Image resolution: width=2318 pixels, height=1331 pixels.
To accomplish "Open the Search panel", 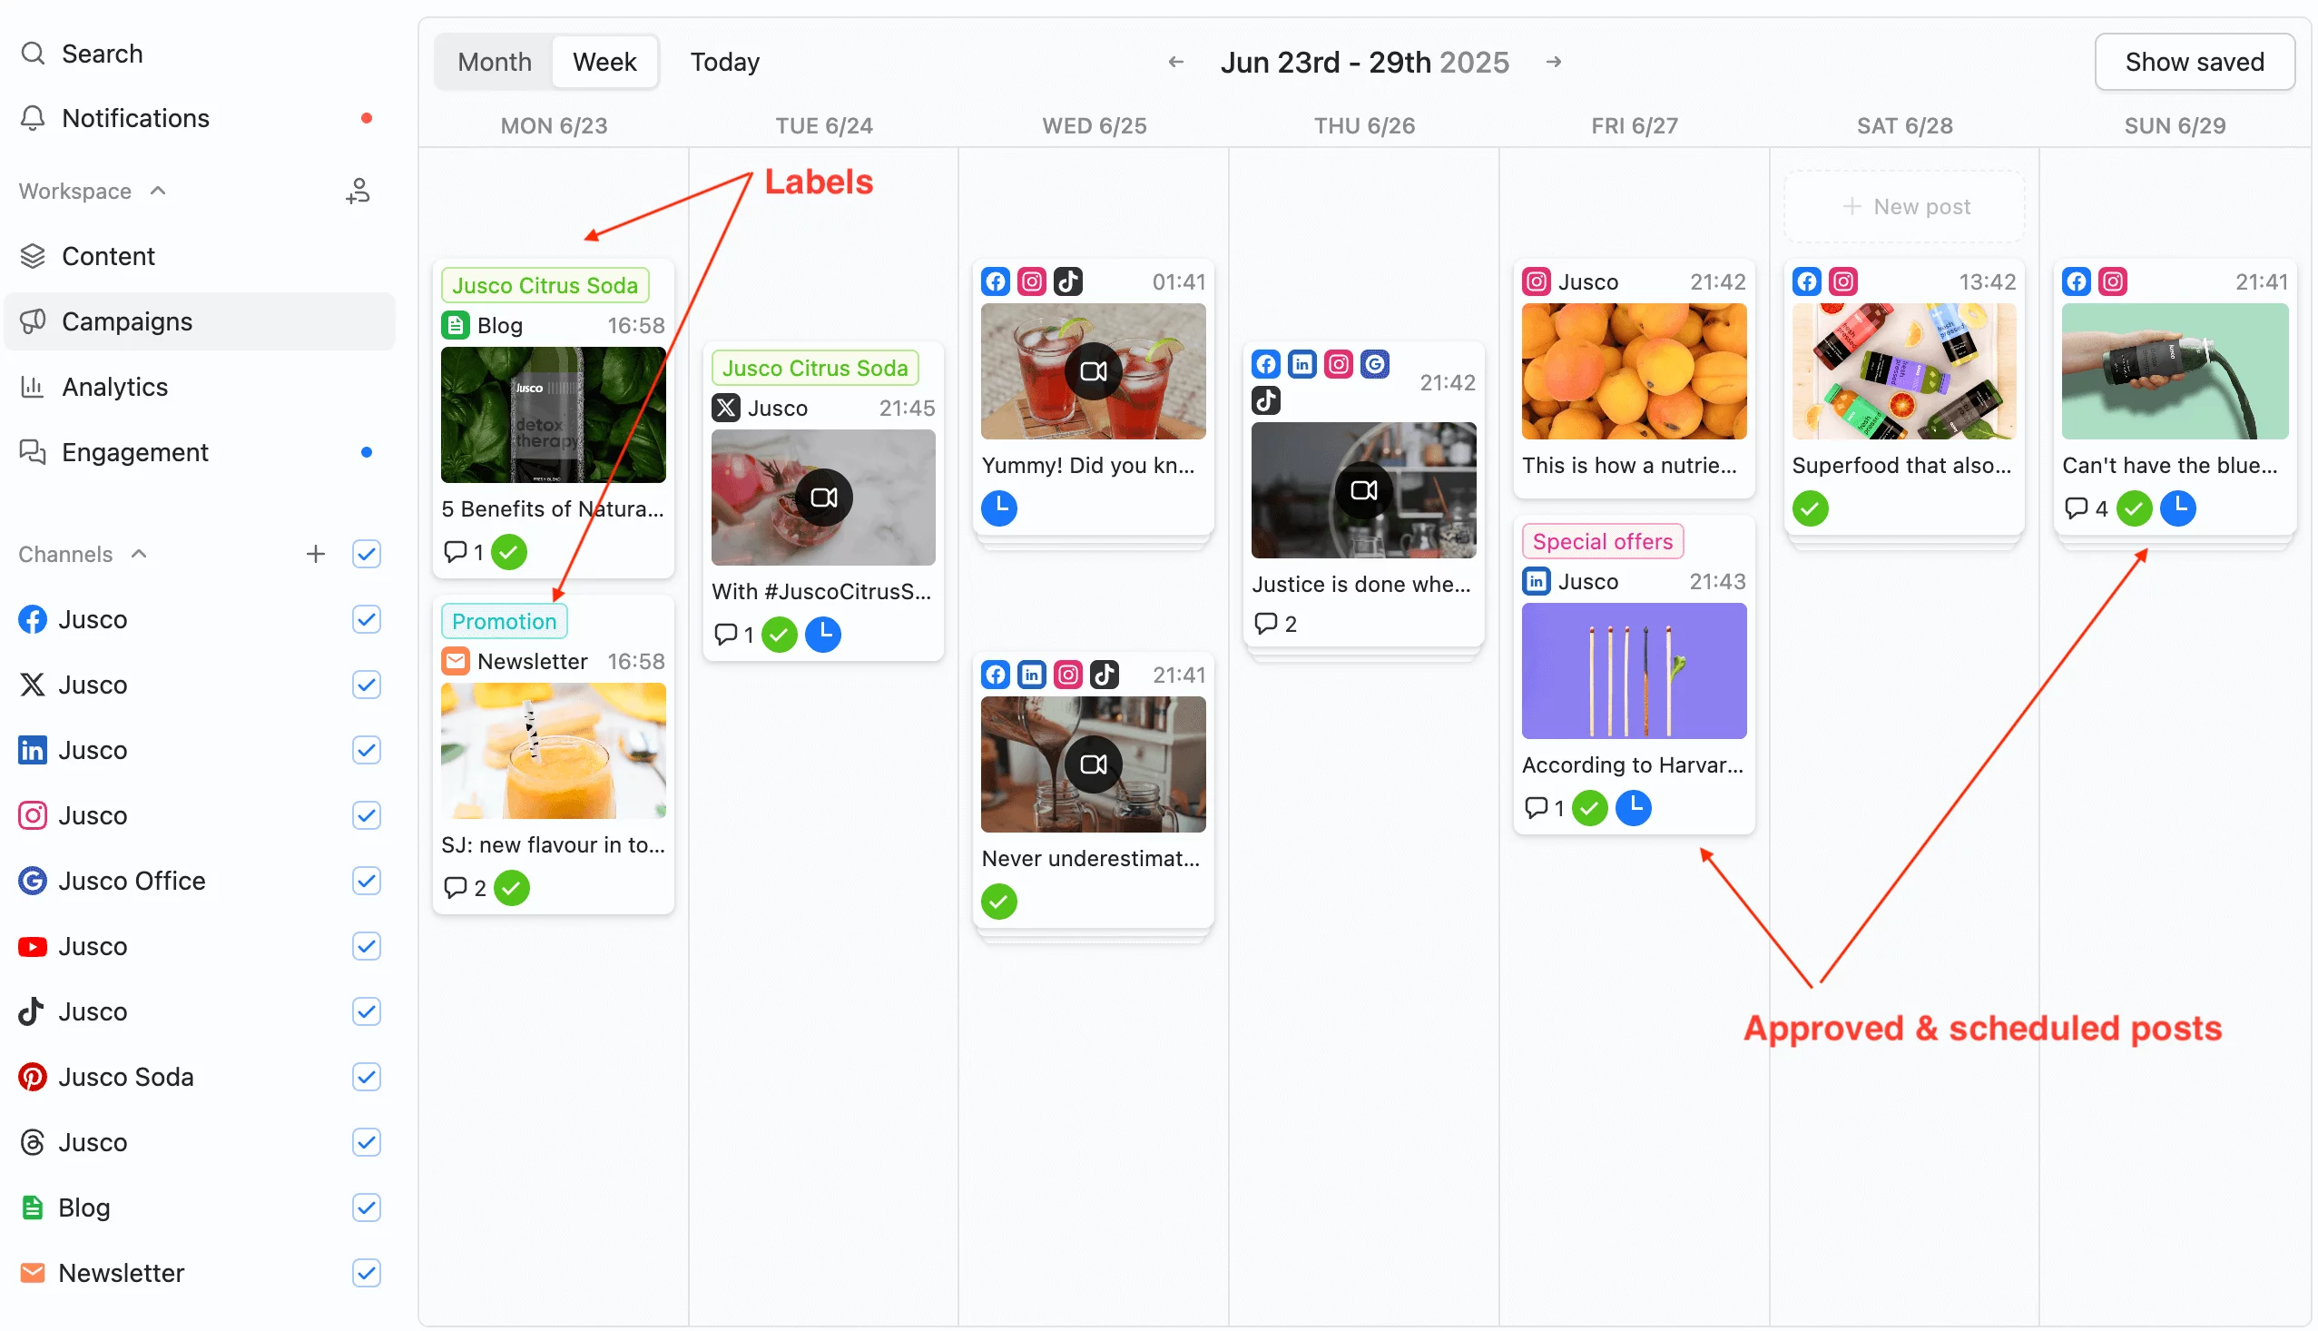I will 102,53.
